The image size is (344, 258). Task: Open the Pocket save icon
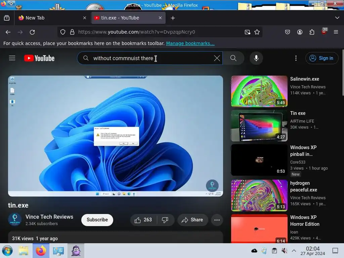click(x=288, y=32)
